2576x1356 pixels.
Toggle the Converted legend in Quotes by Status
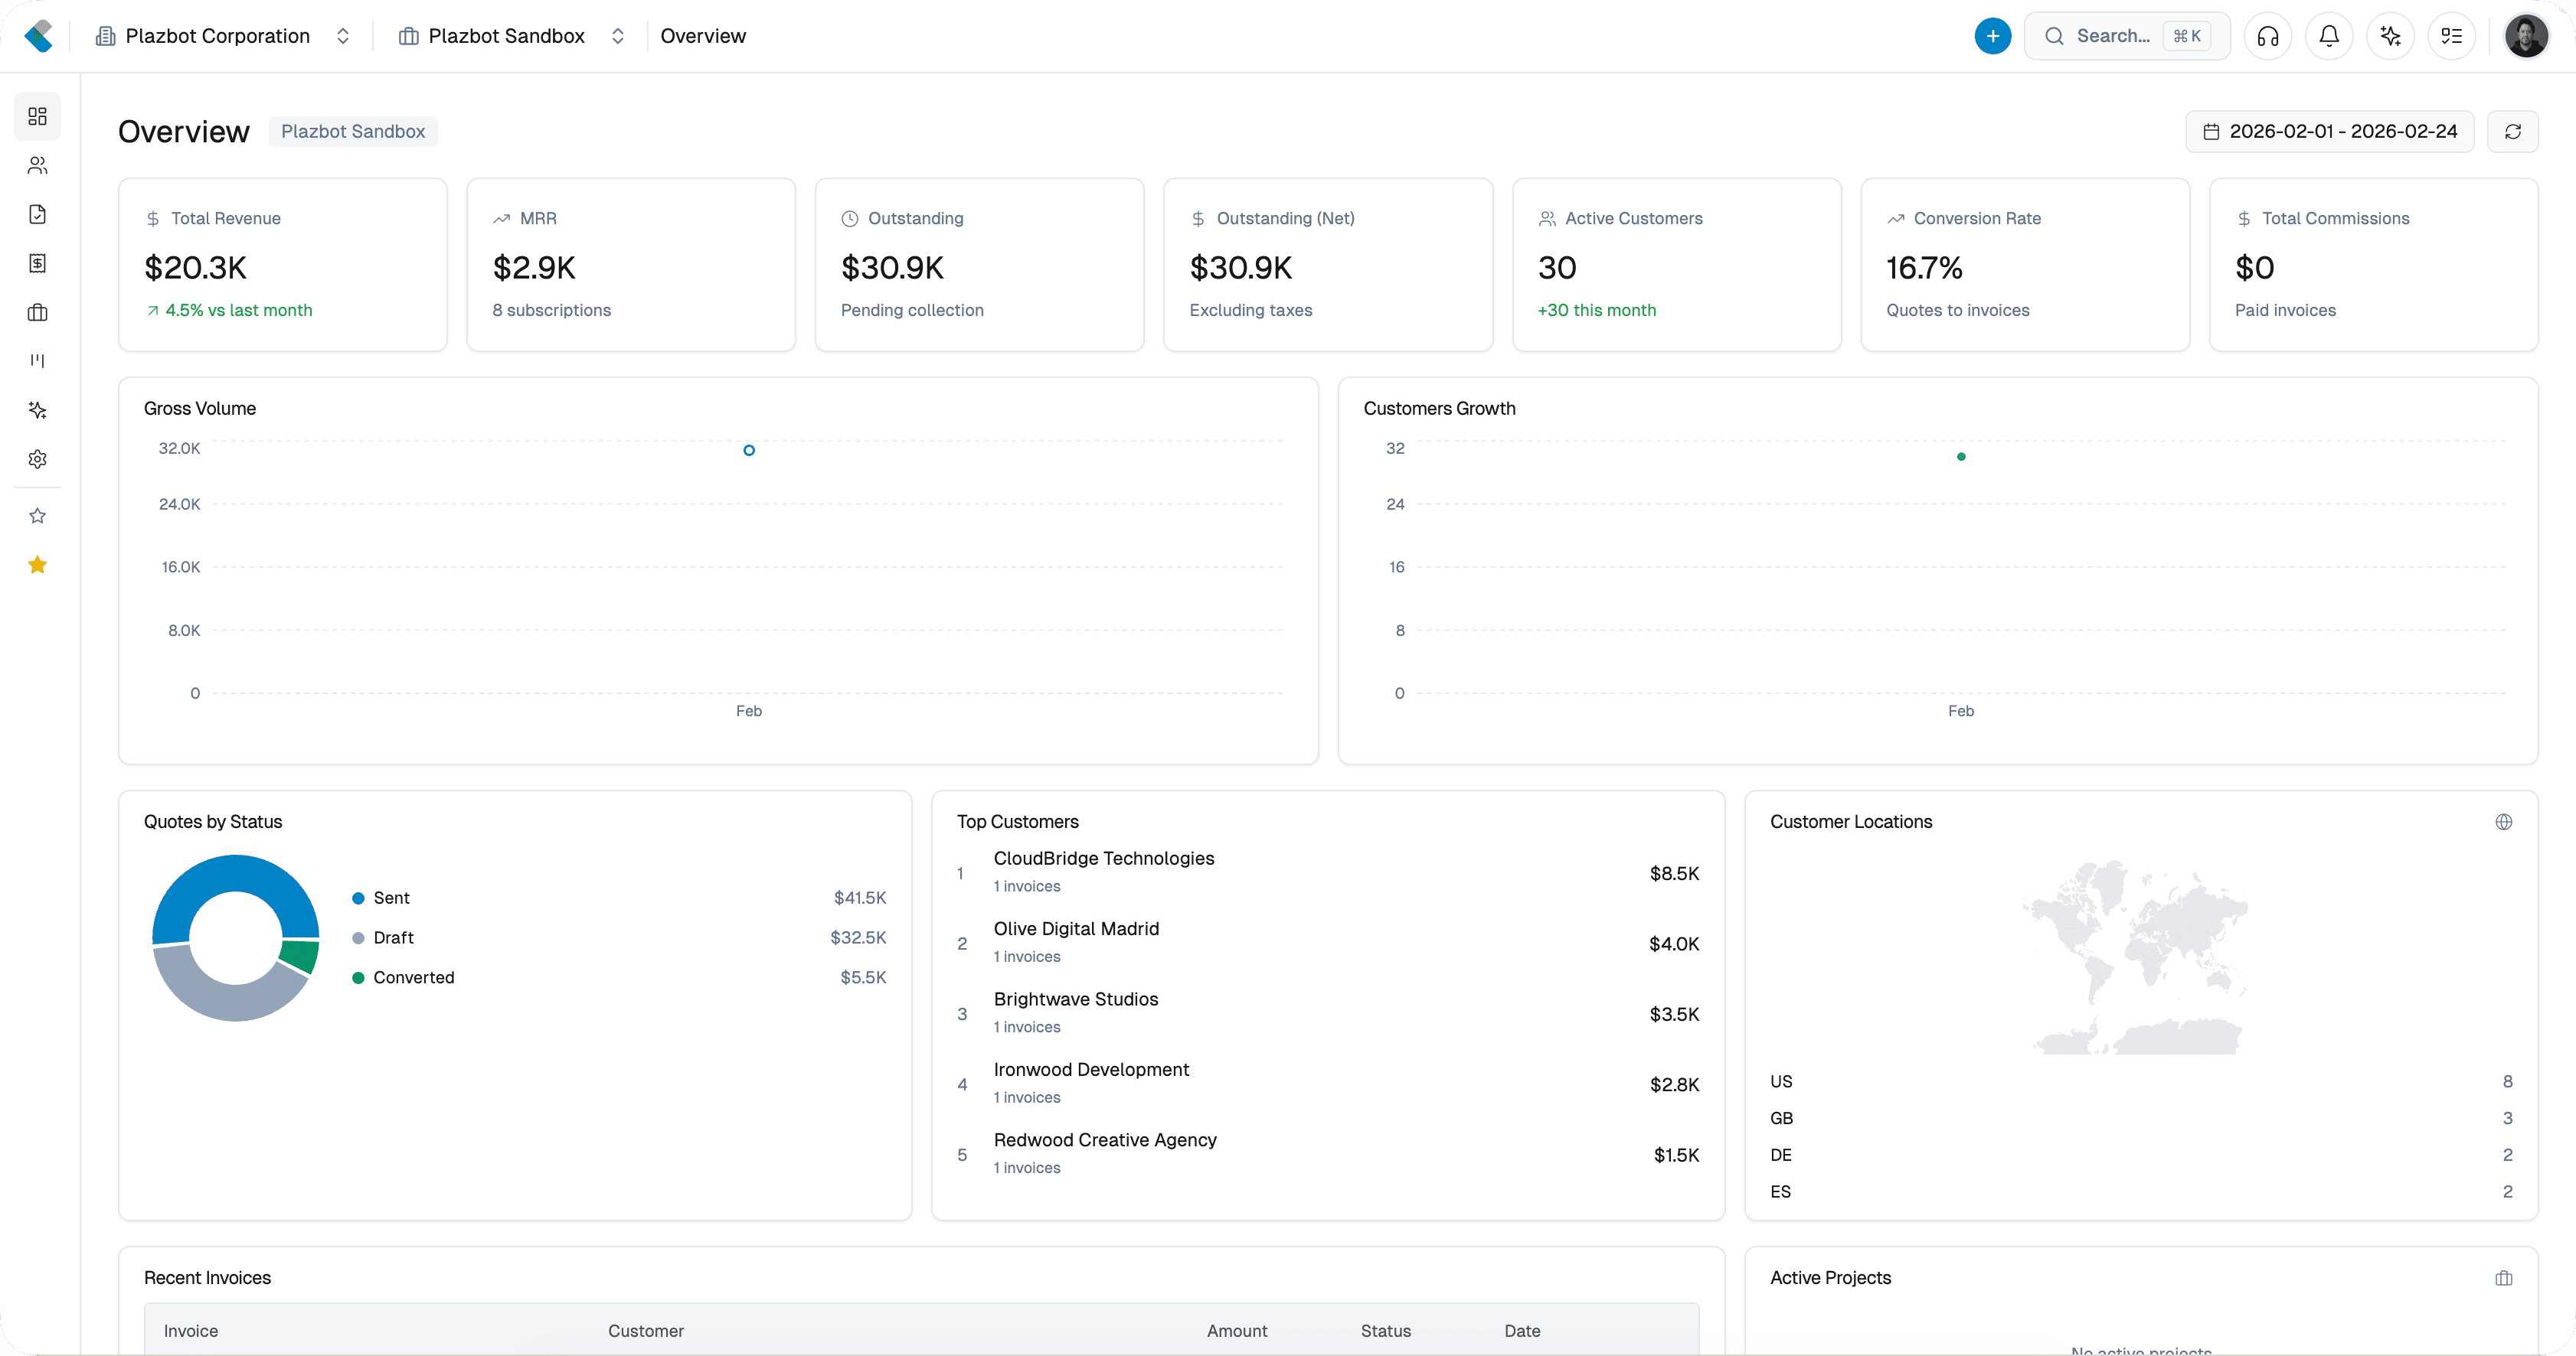(x=413, y=977)
